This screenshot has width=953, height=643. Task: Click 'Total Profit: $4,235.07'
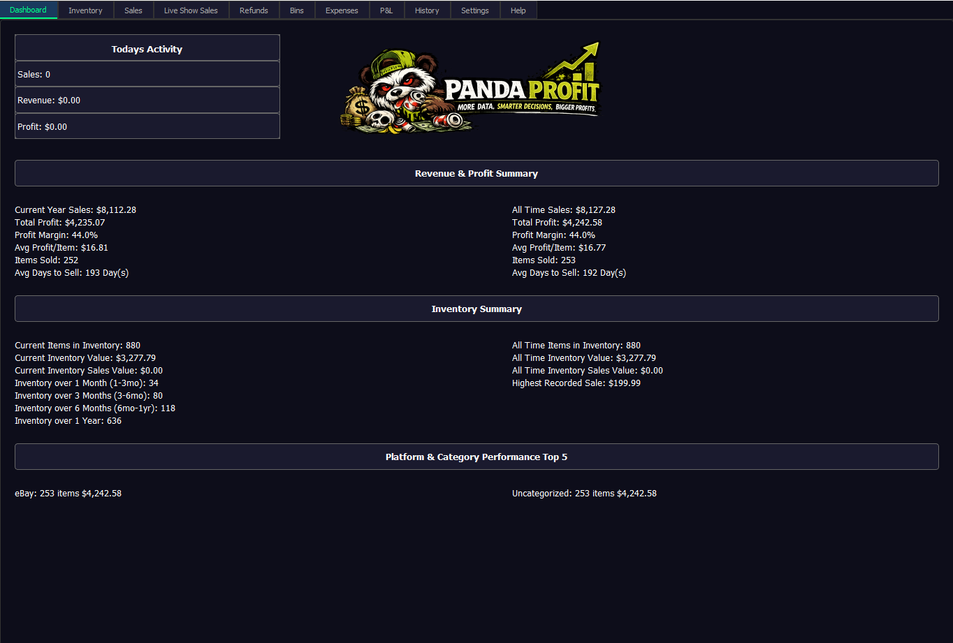[60, 222]
